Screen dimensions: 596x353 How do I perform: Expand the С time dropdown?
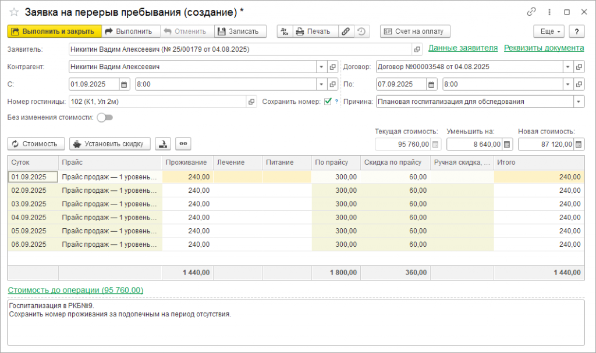tap(321, 84)
